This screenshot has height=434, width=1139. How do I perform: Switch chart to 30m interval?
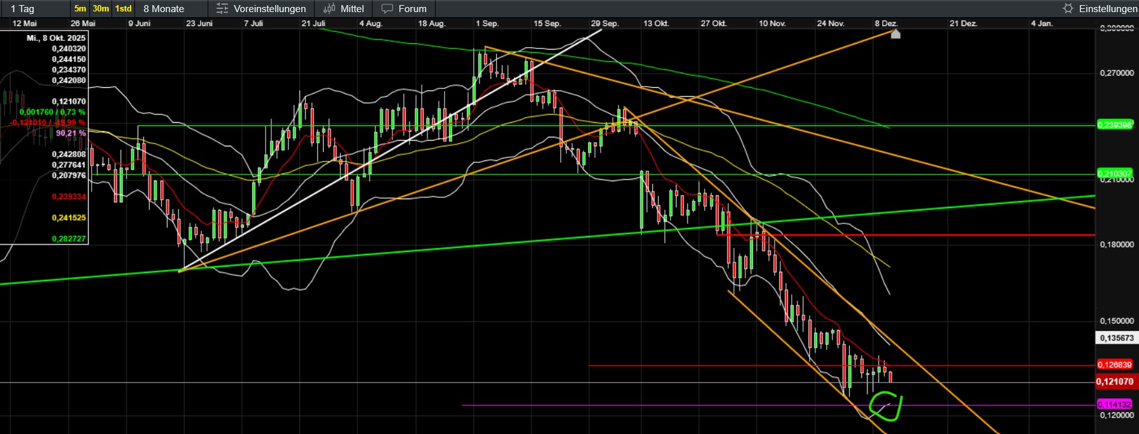click(x=101, y=9)
